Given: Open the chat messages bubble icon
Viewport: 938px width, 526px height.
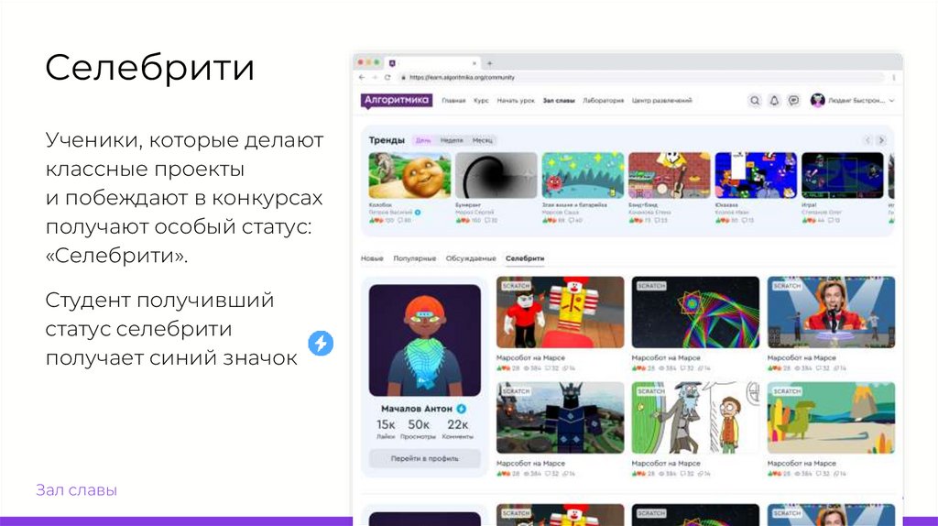Looking at the screenshot, I should [x=793, y=101].
